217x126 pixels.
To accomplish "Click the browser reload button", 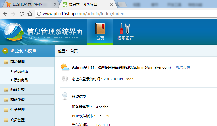I will pos(22,14).
